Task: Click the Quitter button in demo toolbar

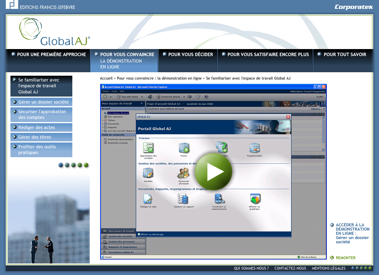Action: [x=320, y=97]
